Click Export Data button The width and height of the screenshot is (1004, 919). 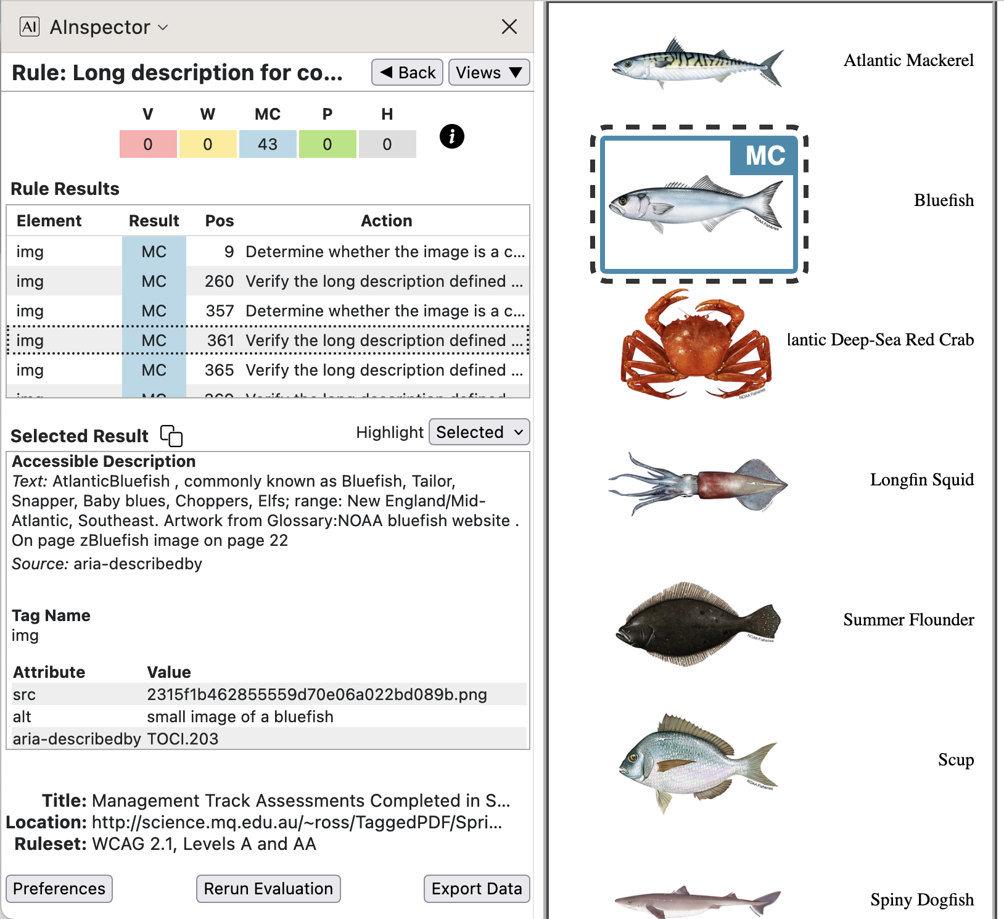(x=476, y=888)
